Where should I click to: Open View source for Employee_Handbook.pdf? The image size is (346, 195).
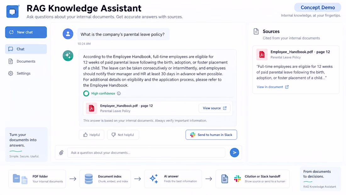click(x=215, y=108)
